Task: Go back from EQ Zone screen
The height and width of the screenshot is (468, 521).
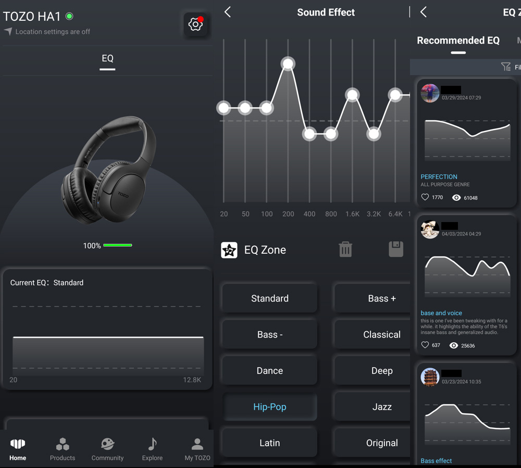Action: [423, 12]
